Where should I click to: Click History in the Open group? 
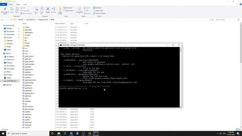click(x=87, y=13)
